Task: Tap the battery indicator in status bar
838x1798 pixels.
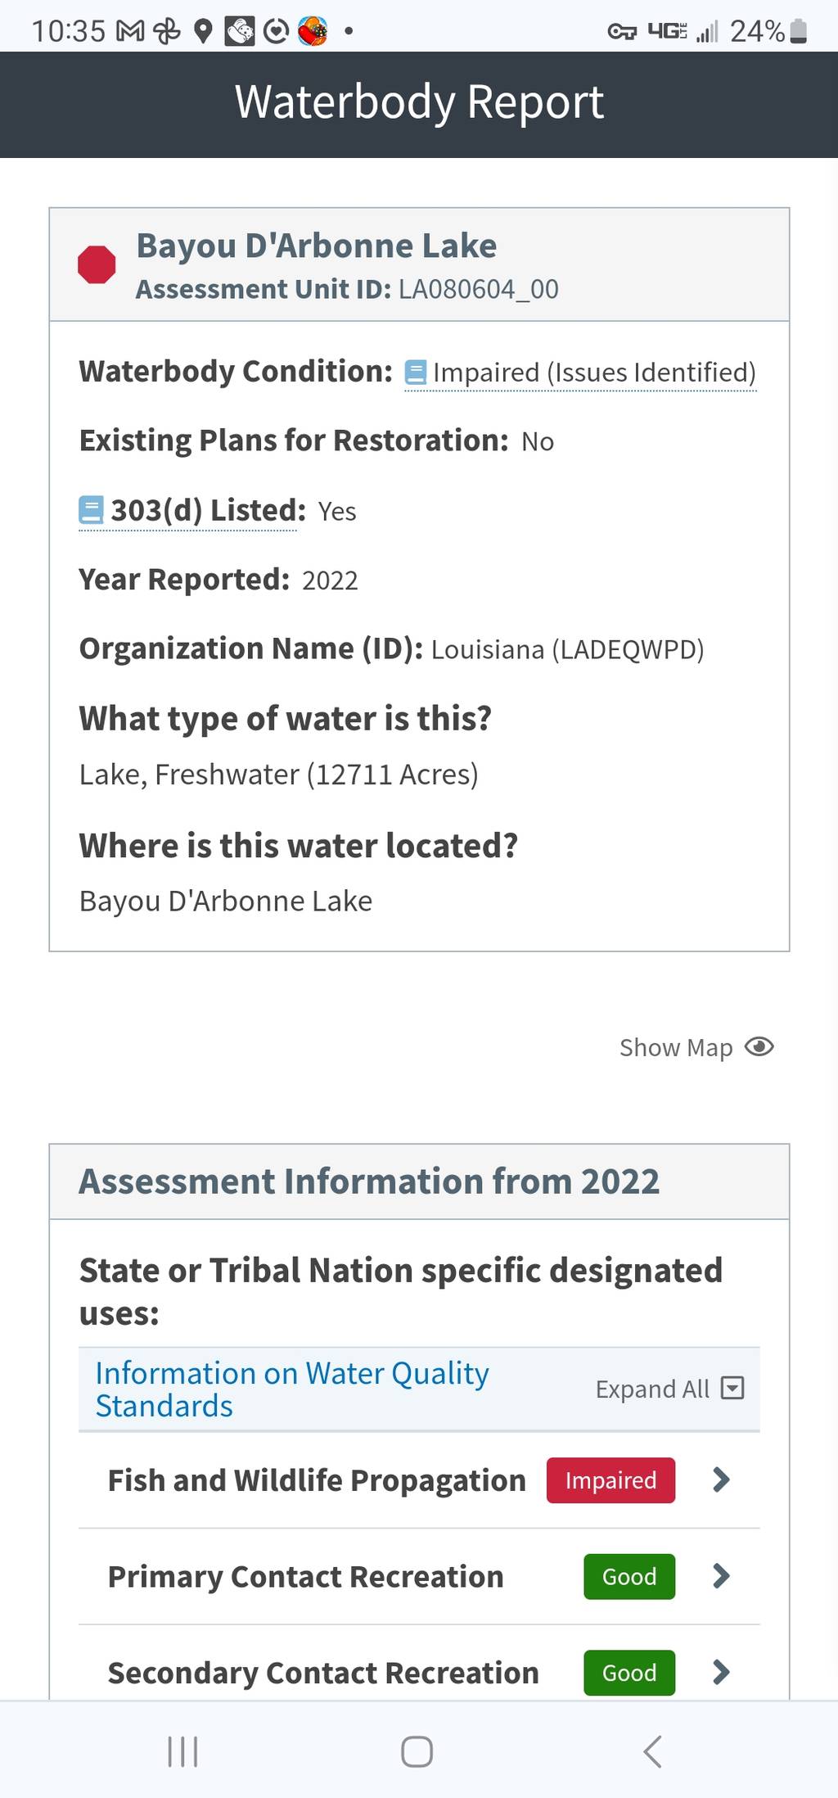Action: coord(800,31)
